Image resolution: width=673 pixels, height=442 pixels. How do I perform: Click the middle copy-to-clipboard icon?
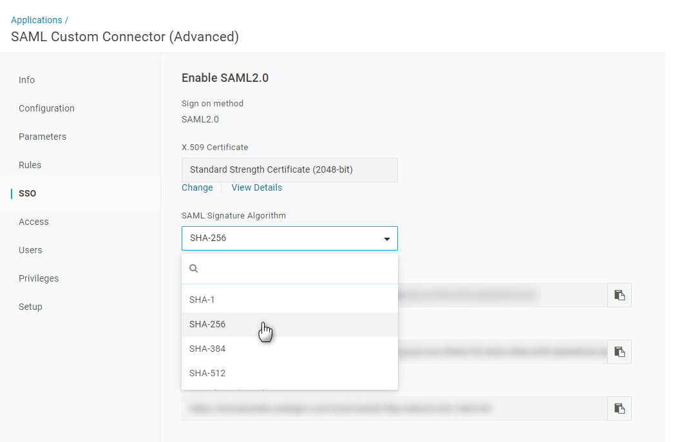620,352
